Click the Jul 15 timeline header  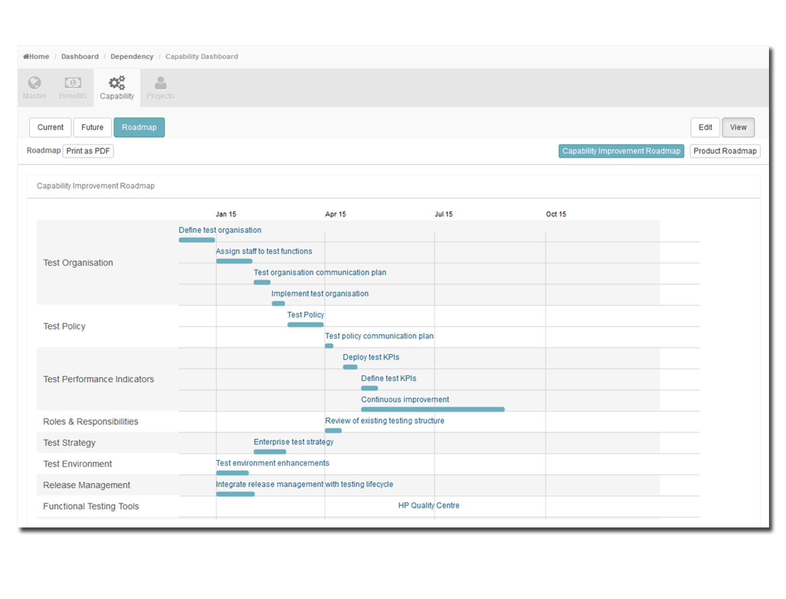(444, 214)
